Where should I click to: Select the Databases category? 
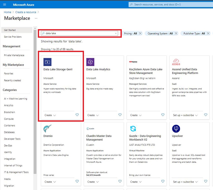point(9,132)
